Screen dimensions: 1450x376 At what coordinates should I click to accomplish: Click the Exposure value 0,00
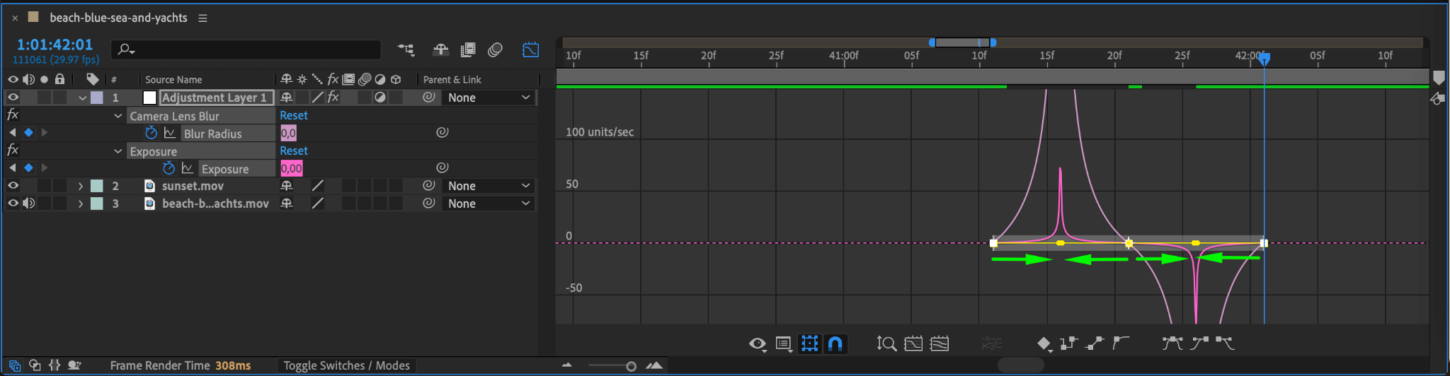291,168
